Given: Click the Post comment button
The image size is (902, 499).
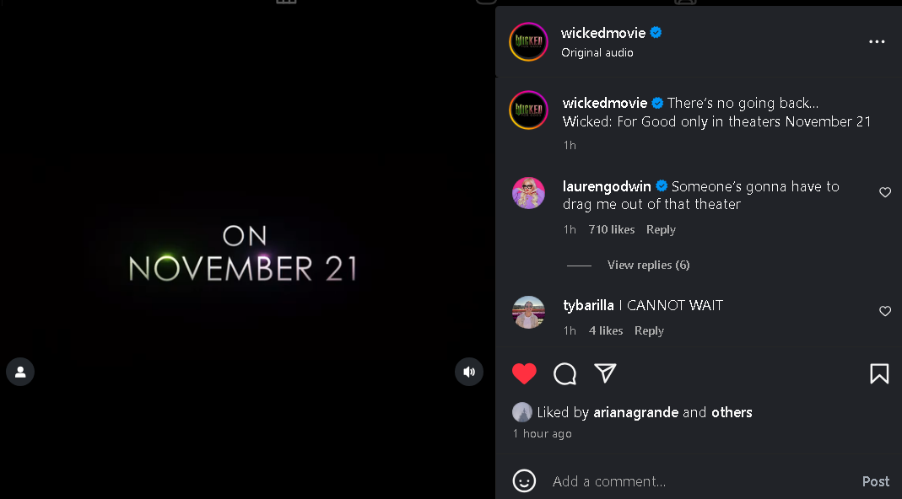Looking at the screenshot, I should 876,481.
